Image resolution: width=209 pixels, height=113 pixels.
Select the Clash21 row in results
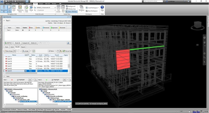coord(36,66)
